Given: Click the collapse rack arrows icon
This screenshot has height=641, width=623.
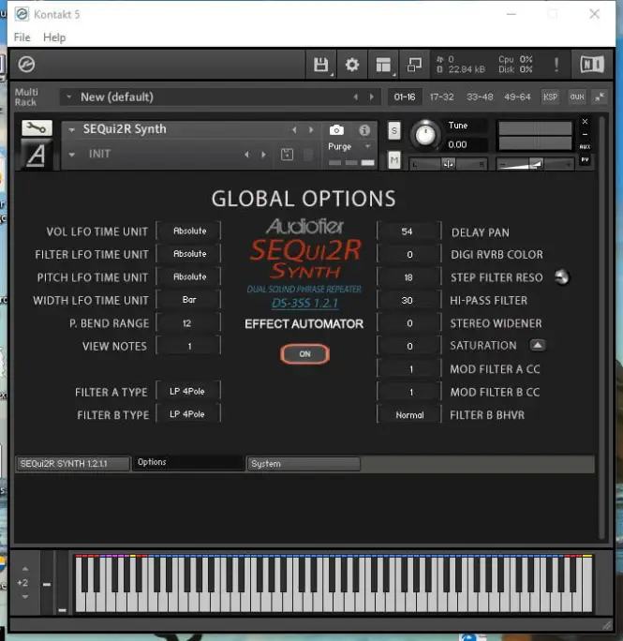Looking at the screenshot, I should 600,97.
